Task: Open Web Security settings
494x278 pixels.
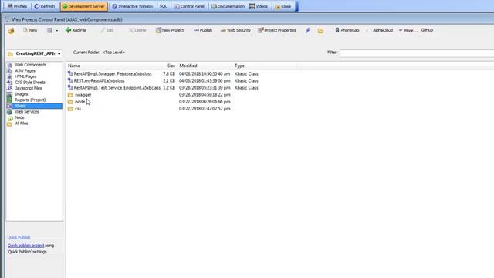Action: pyautogui.click(x=235, y=30)
